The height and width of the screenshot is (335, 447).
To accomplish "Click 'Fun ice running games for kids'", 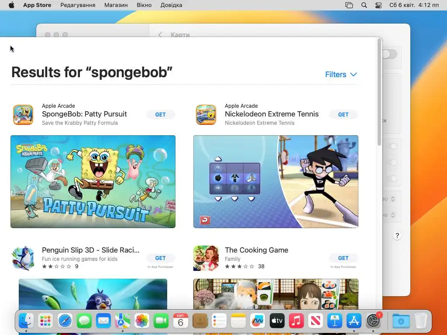I will tap(79, 259).
